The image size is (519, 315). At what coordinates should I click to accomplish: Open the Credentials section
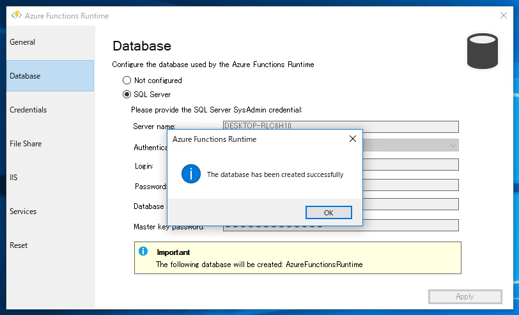pos(50,109)
